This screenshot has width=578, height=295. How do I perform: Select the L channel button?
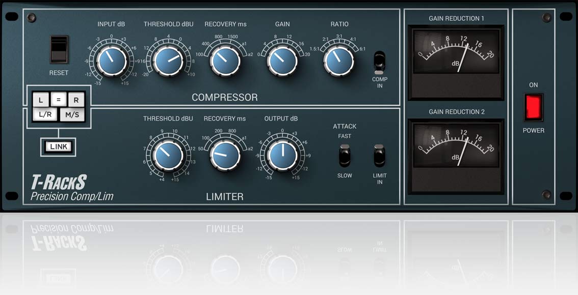tap(40, 100)
